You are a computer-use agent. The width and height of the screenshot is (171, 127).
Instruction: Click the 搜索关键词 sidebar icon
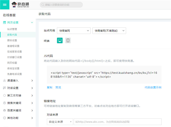(x=4, y=103)
